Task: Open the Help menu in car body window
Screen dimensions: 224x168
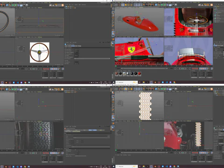Action: (x=198, y=2)
